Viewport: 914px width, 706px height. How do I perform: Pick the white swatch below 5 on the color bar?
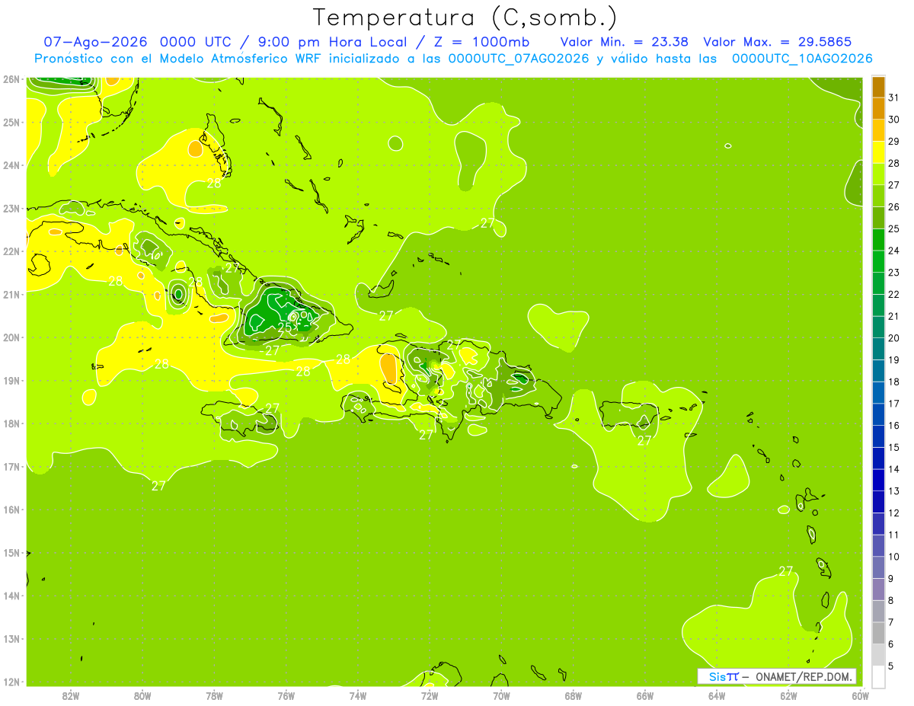[x=878, y=676]
